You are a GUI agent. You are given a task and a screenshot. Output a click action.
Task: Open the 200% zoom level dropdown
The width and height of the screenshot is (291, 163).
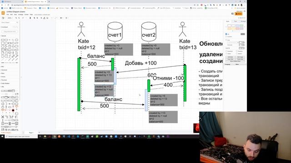(x=10, y=18)
